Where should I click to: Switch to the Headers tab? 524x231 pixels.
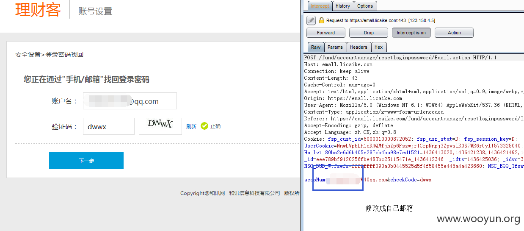click(x=359, y=47)
